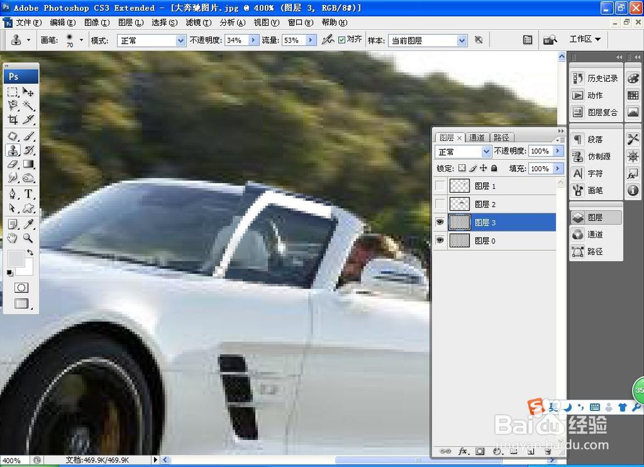644x467 pixels.
Task: Open the 流量 flow slider arrow
Action: [x=310, y=40]
